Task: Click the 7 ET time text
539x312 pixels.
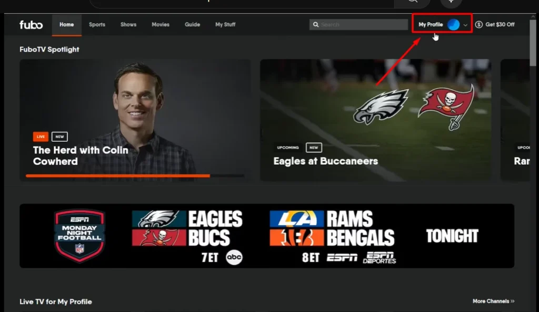Action: (x=209, y=257)
